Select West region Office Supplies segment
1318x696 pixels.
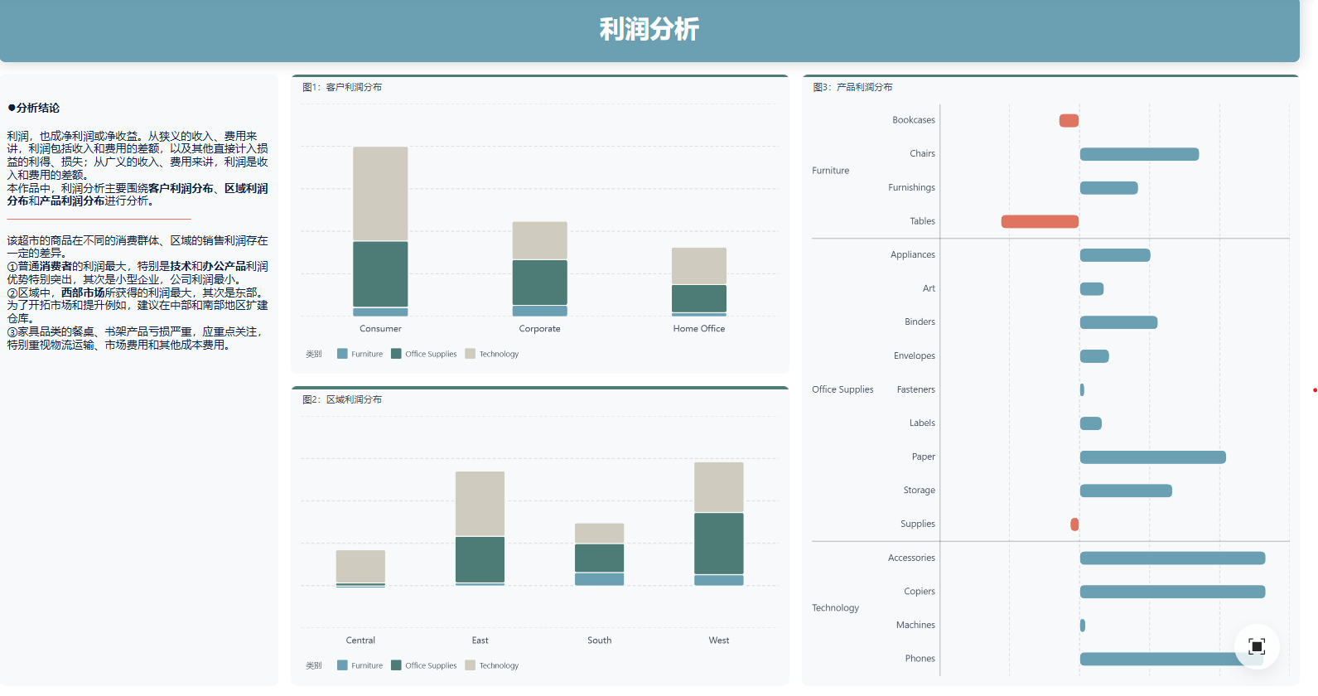pos(718,544)
